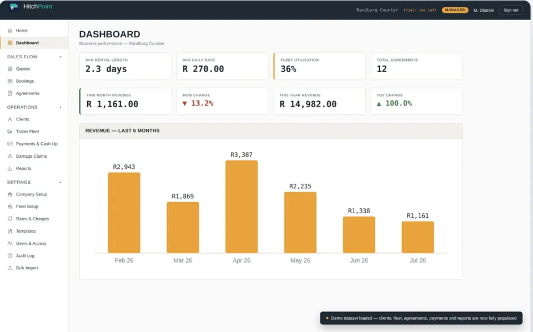Click the Bookings icon
533x332 pixels.
[10, 81]
